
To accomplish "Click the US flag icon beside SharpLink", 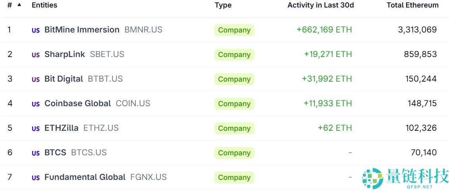I will point(36,55).
